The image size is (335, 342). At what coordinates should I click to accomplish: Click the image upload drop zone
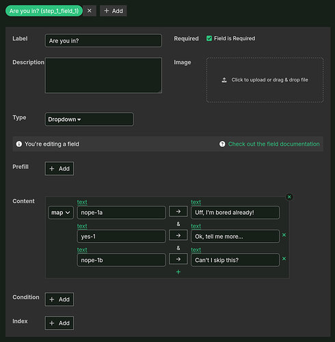265,80
